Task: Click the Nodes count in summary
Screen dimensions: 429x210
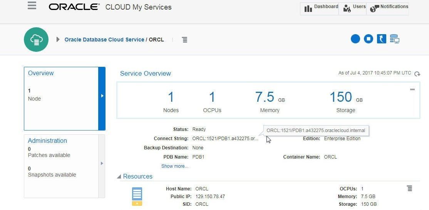Action: pyautogui.click(x=171, y=97)
